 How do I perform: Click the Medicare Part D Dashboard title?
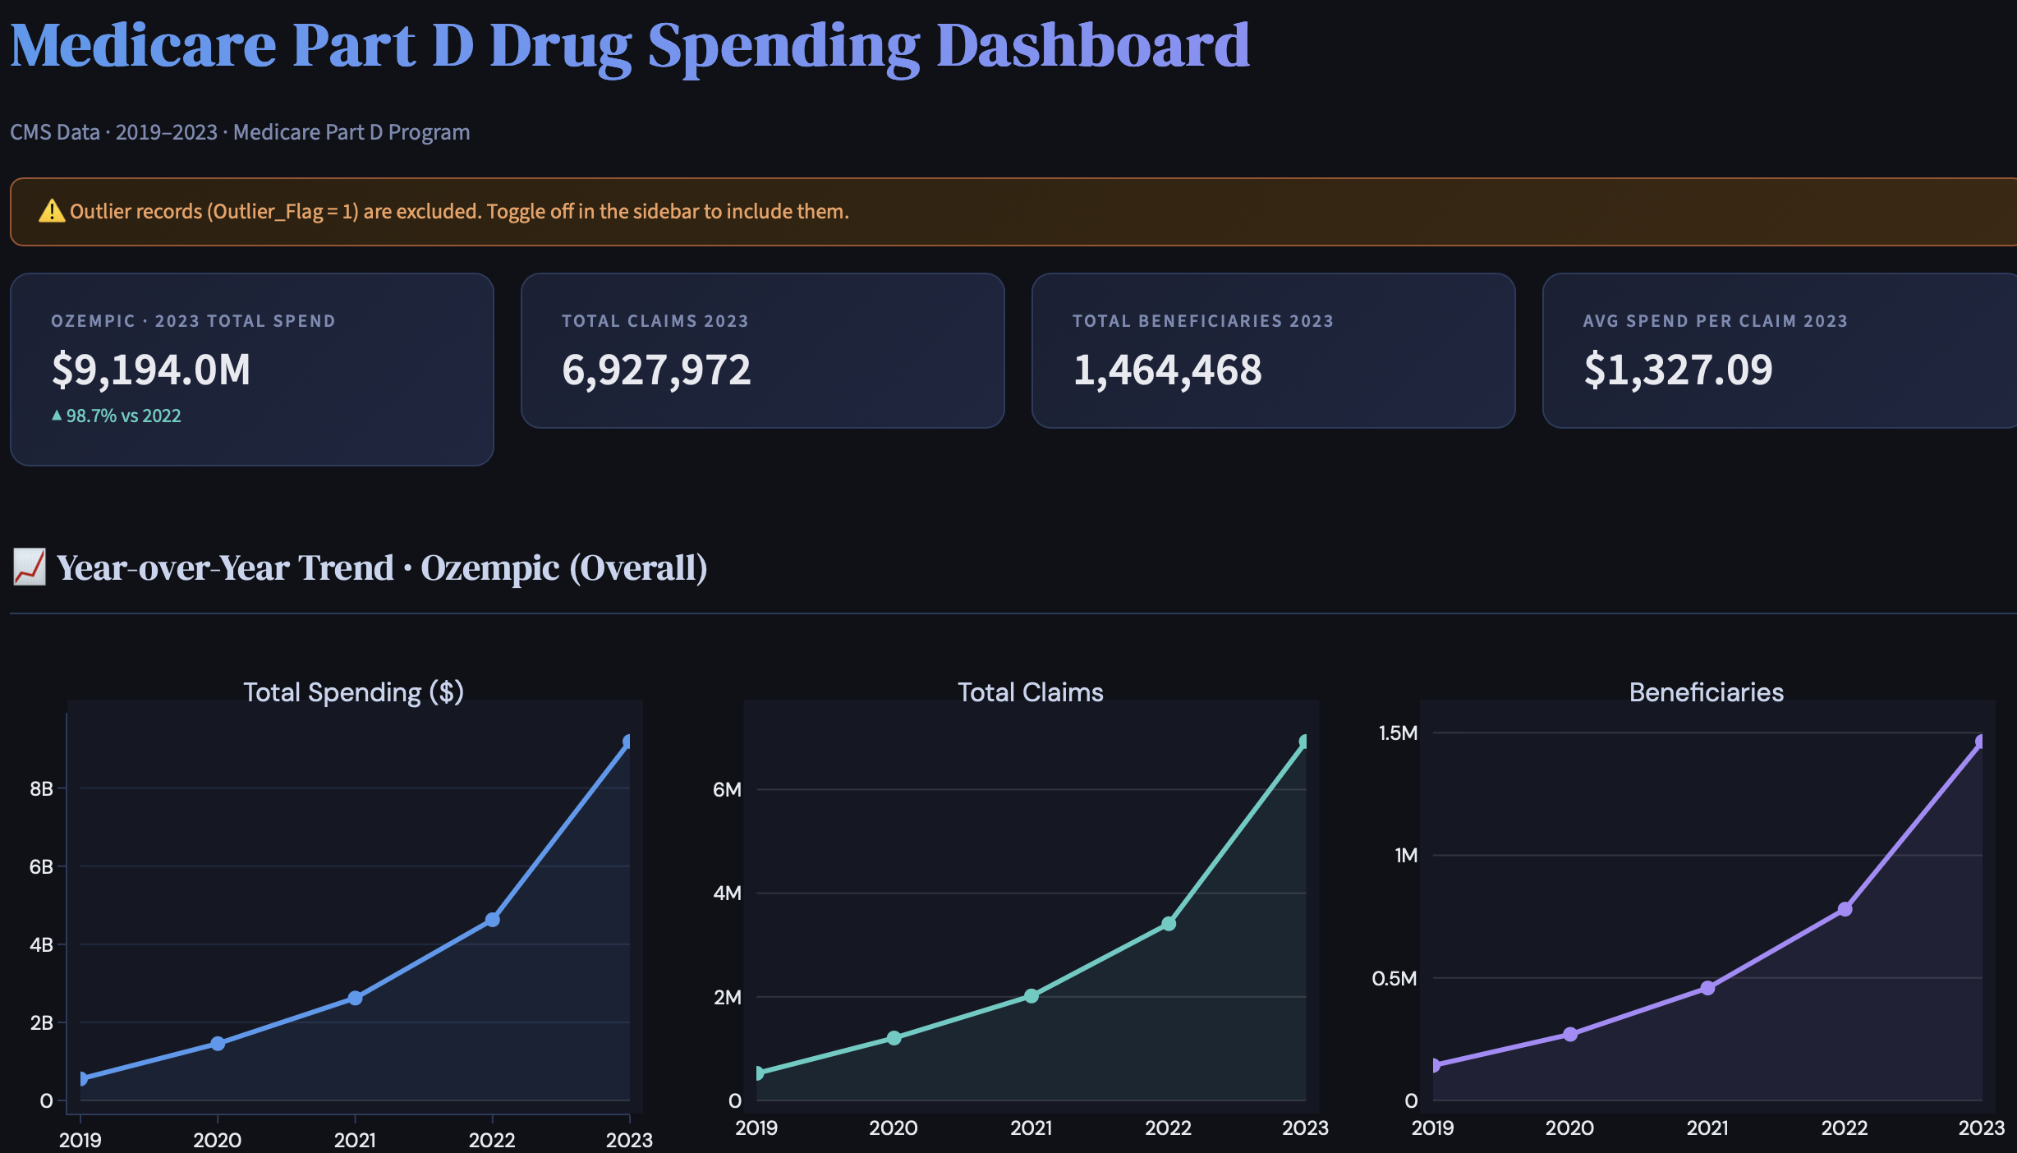tap(630, 45)
